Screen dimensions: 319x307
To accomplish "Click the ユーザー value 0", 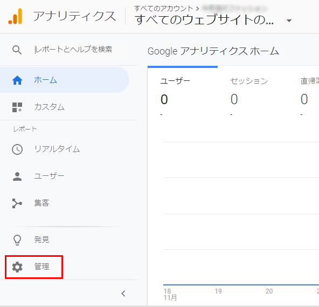I will [x=164, y=99].
